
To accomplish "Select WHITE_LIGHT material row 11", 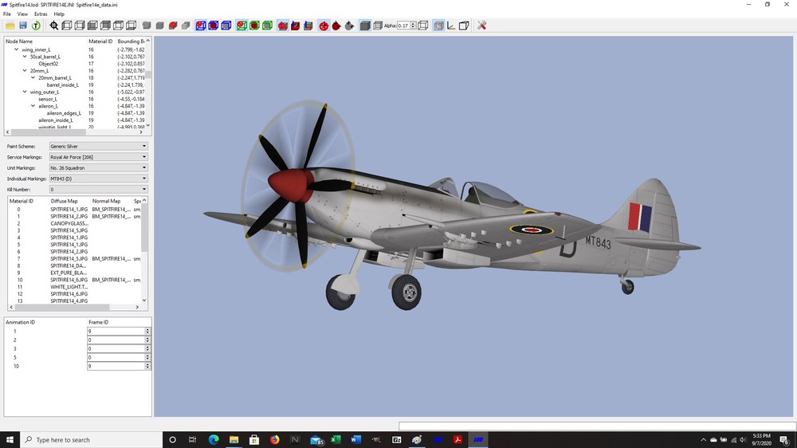I will (x=75, y=287).
